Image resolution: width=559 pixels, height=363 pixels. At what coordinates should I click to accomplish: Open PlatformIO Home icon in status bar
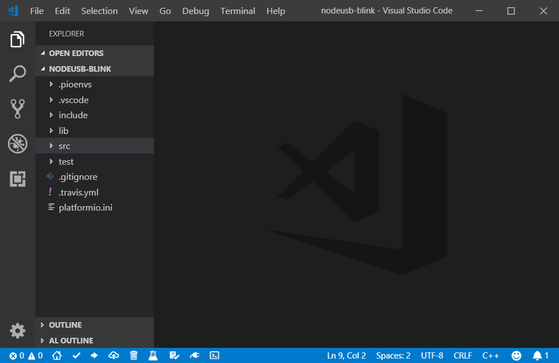57,355
